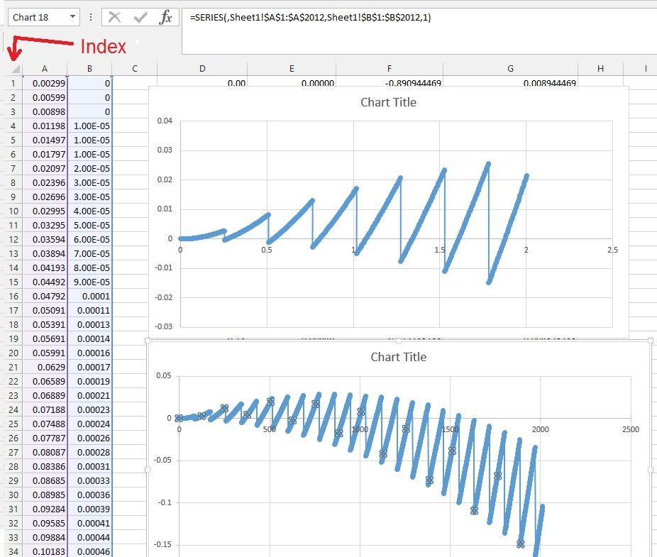Click the Enter checkmark formula icon
Viewport: 657px width, 557px height.
pyautogui.click(x=140, y=17)
